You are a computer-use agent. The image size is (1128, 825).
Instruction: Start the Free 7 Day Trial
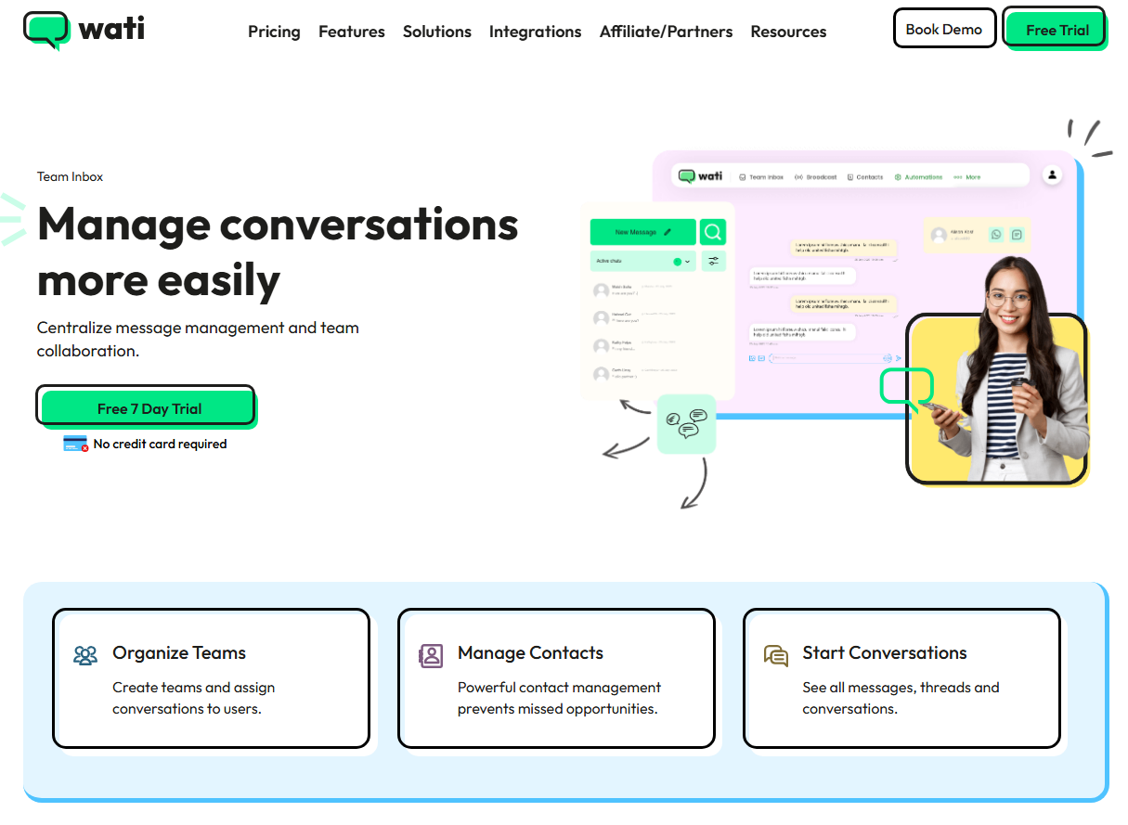[x=149, y=408]
